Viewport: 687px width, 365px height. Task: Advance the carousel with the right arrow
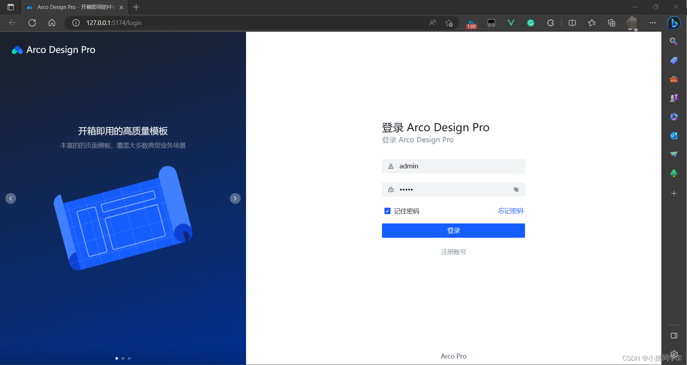235,198
